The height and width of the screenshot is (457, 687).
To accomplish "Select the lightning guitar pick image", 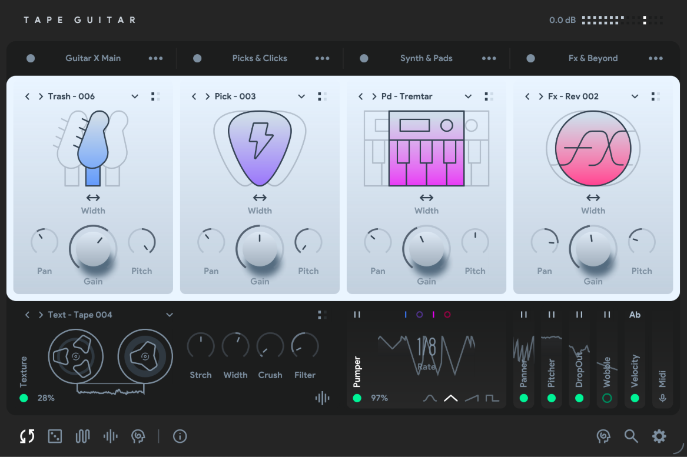I will 260,148.
